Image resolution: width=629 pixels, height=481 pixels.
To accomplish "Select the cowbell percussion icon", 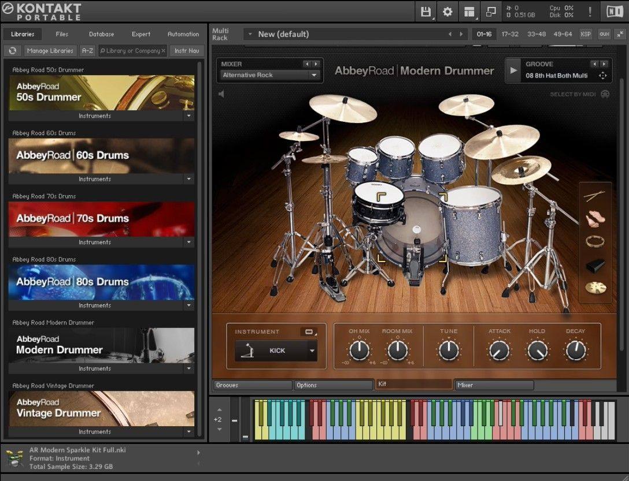I will [x=595, y=265].
